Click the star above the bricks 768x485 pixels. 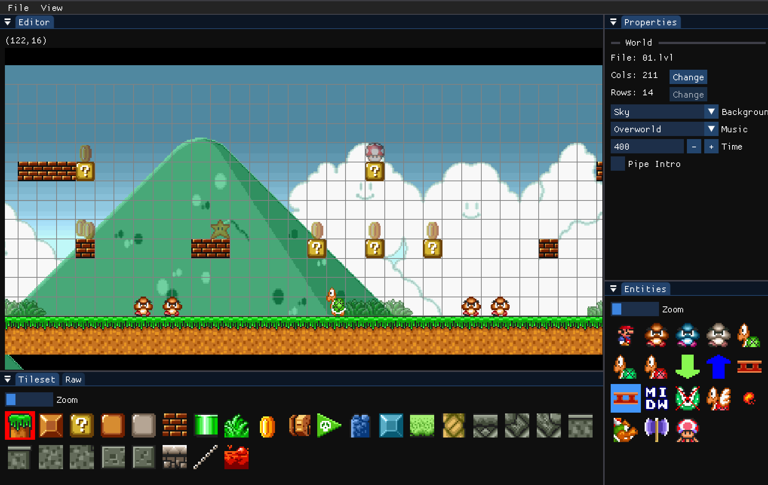pyautogui.click(x=220, y=229)
